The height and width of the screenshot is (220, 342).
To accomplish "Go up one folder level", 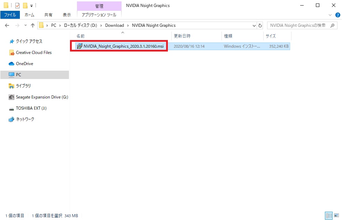I will click(33, 25).
